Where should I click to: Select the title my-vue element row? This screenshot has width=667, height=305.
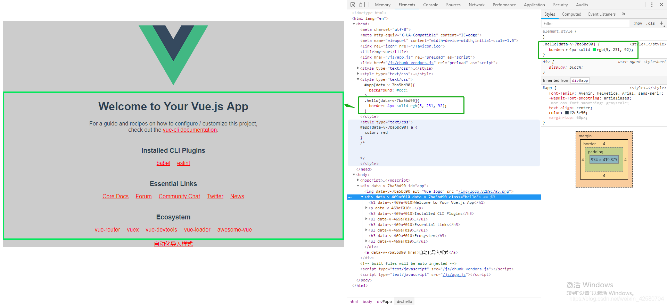384,52
